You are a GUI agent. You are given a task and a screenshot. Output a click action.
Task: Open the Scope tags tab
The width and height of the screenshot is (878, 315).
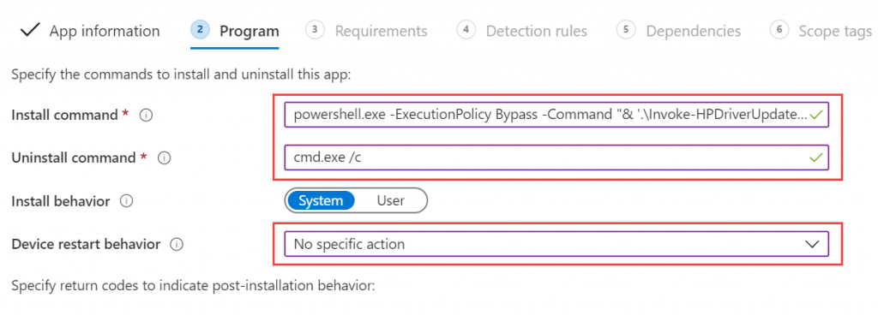[835, 32]
